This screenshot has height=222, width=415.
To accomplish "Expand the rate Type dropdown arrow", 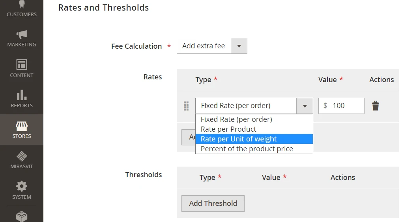I will 305,106.
